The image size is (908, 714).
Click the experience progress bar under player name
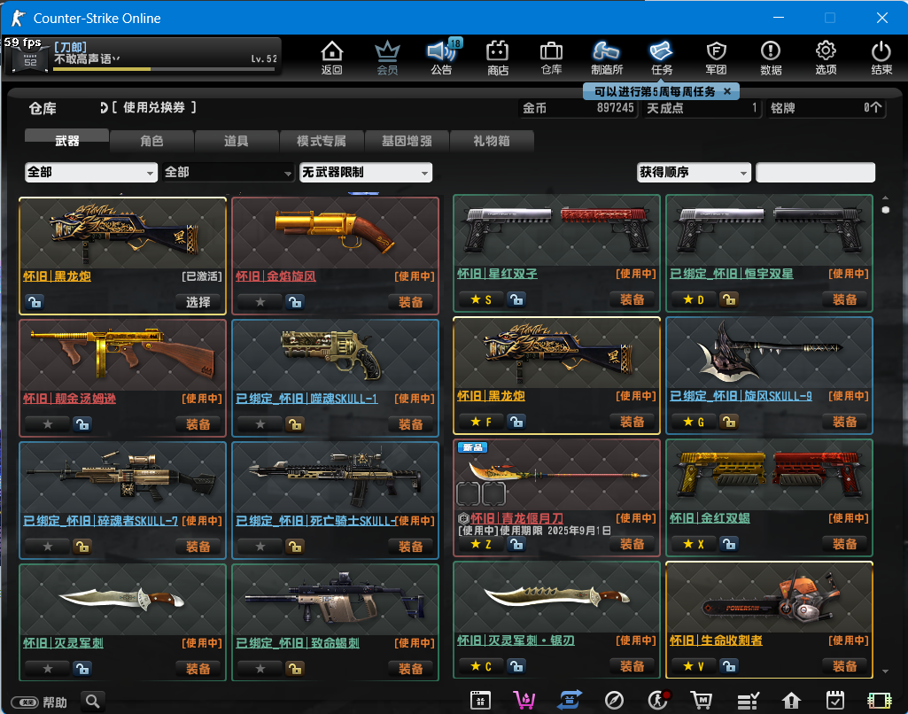point(163,69)
